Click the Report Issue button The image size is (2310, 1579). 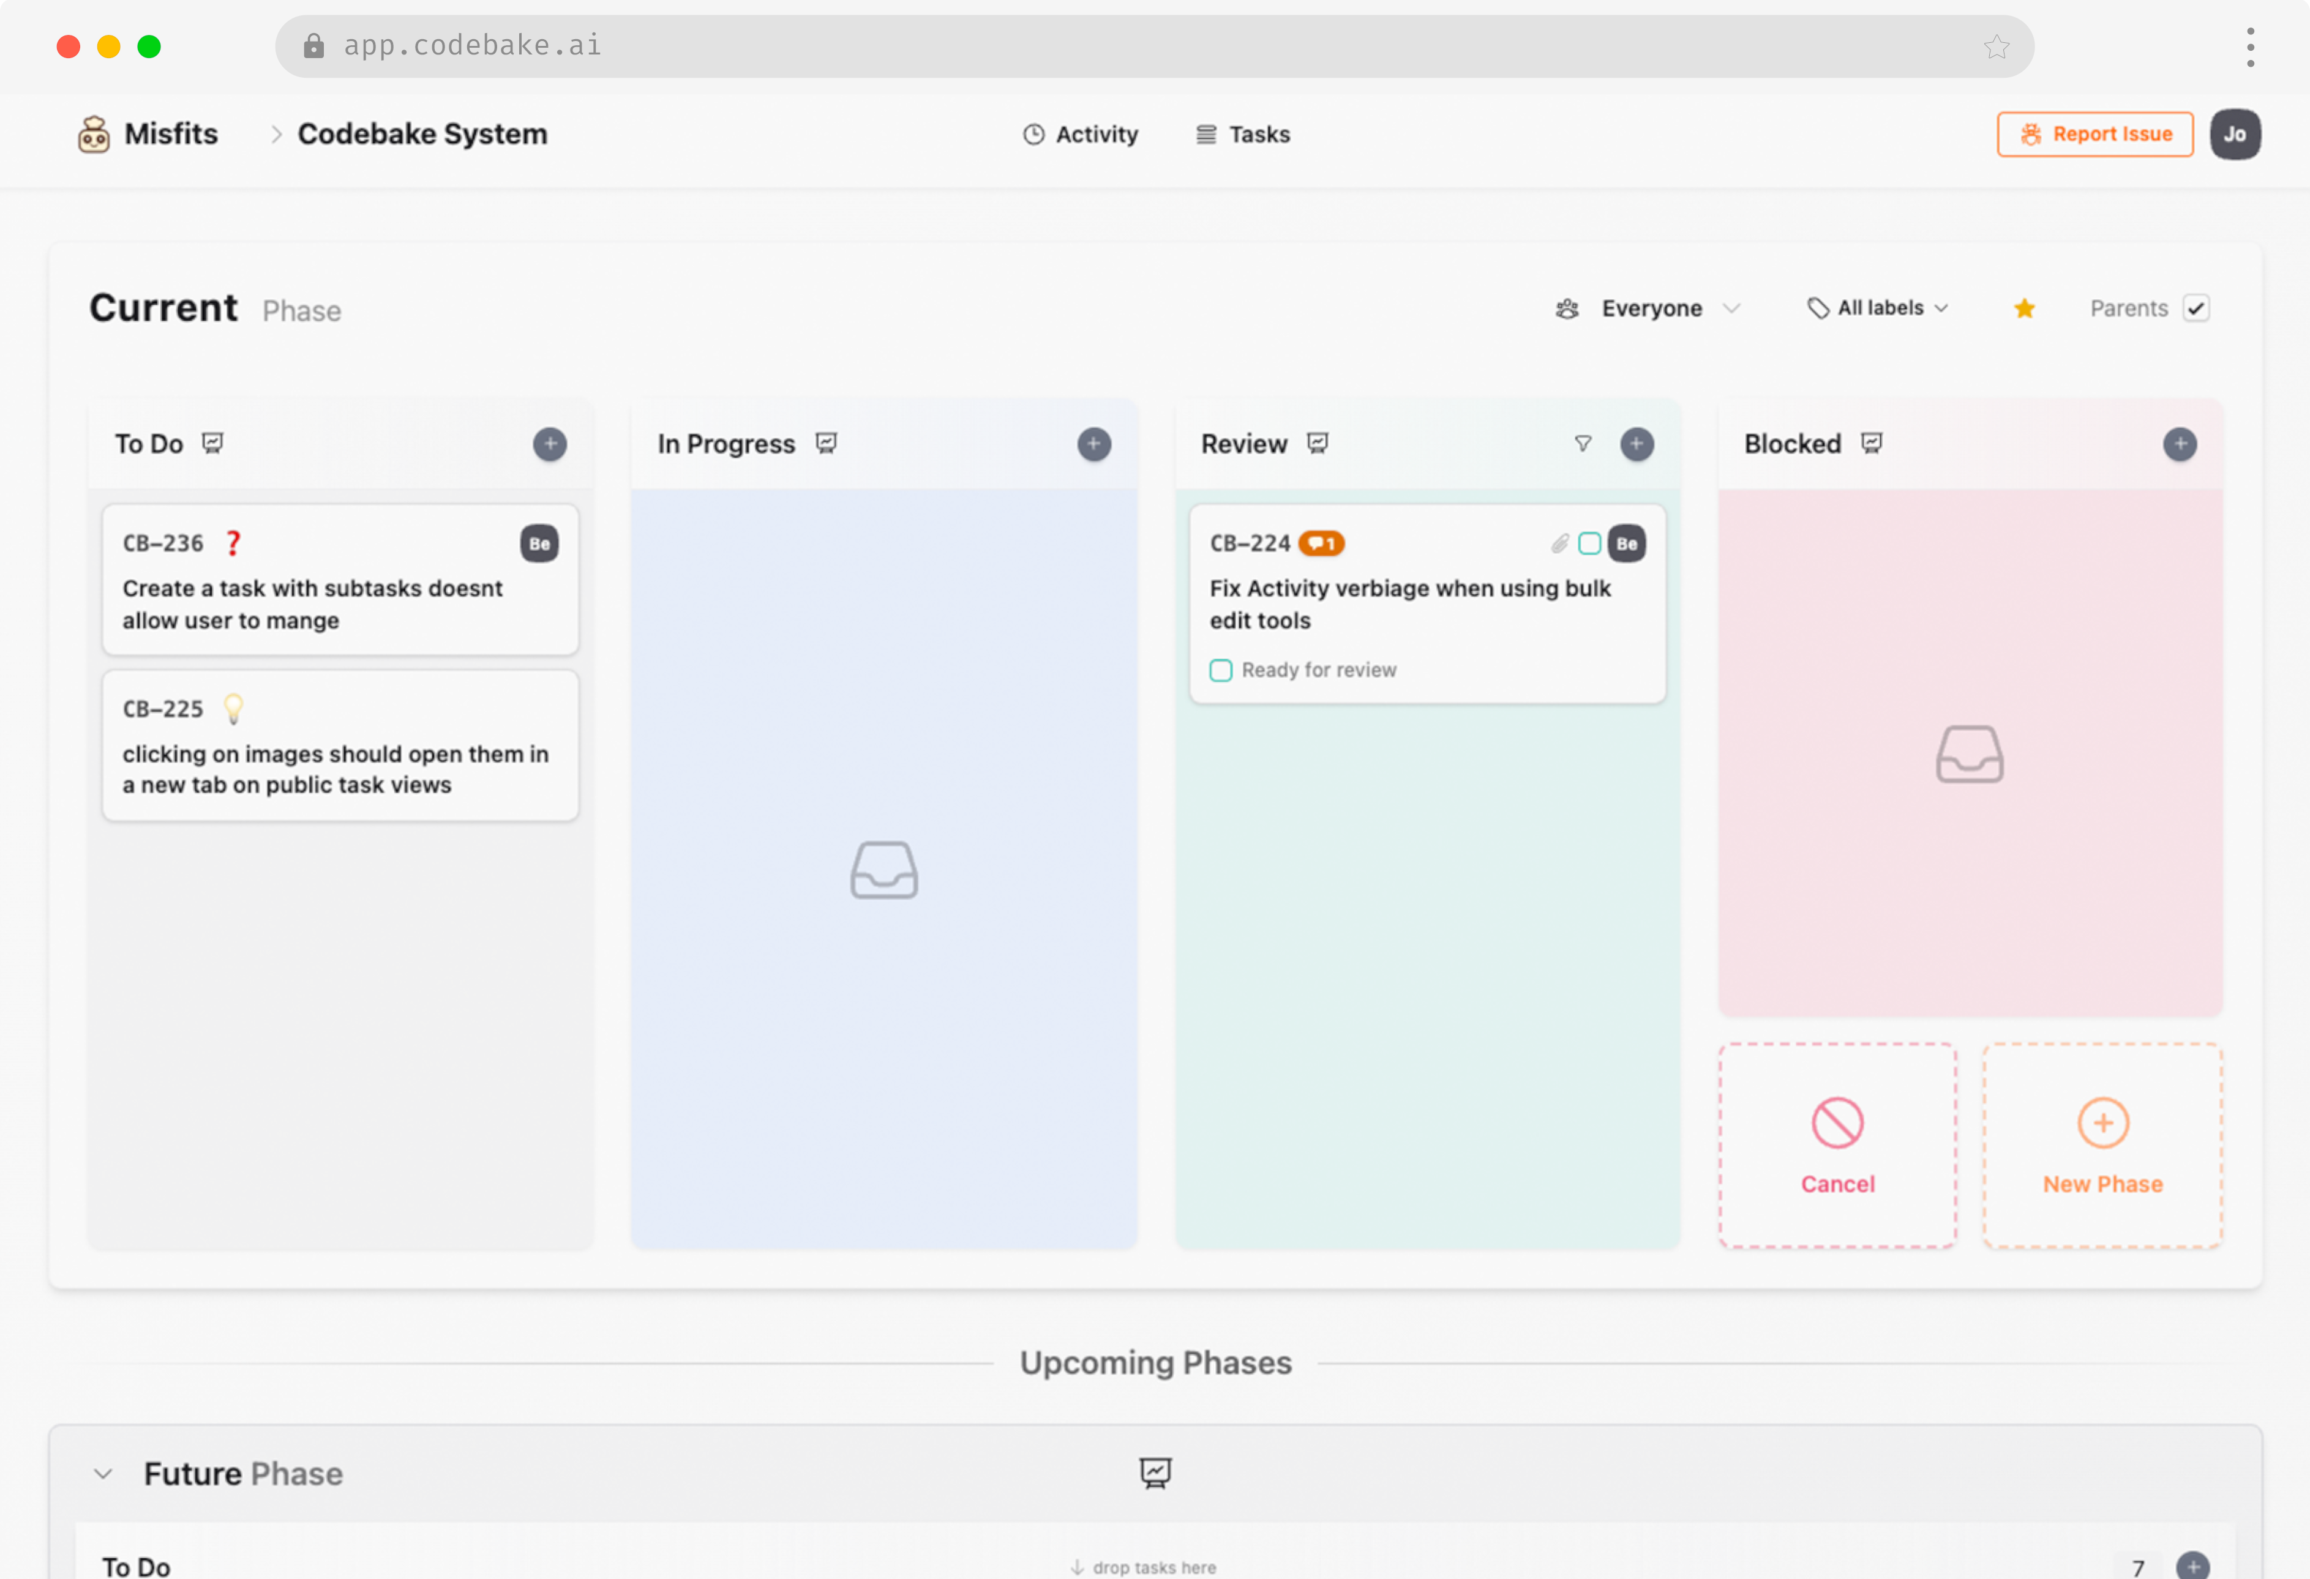pos(2094,134)
